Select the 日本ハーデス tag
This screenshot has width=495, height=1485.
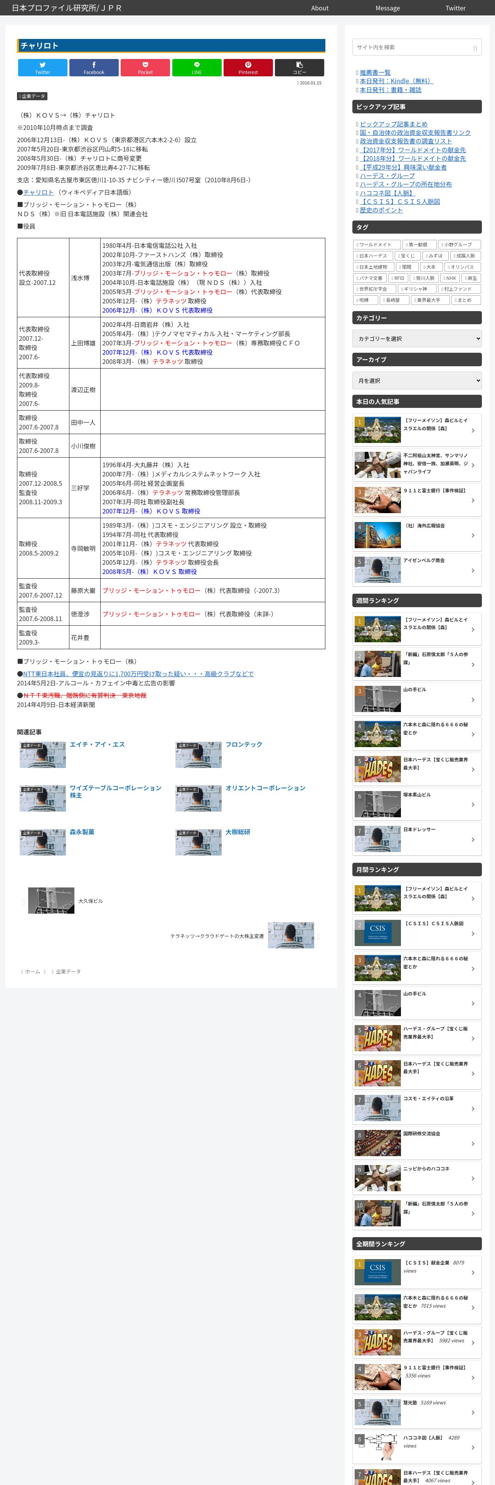coord(373,255)
